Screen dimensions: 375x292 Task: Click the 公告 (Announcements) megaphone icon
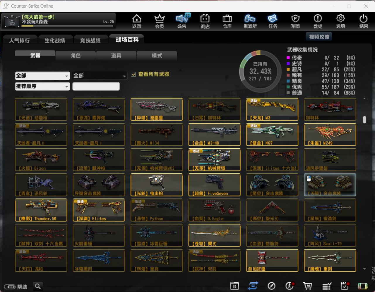(x=182, y=21)
